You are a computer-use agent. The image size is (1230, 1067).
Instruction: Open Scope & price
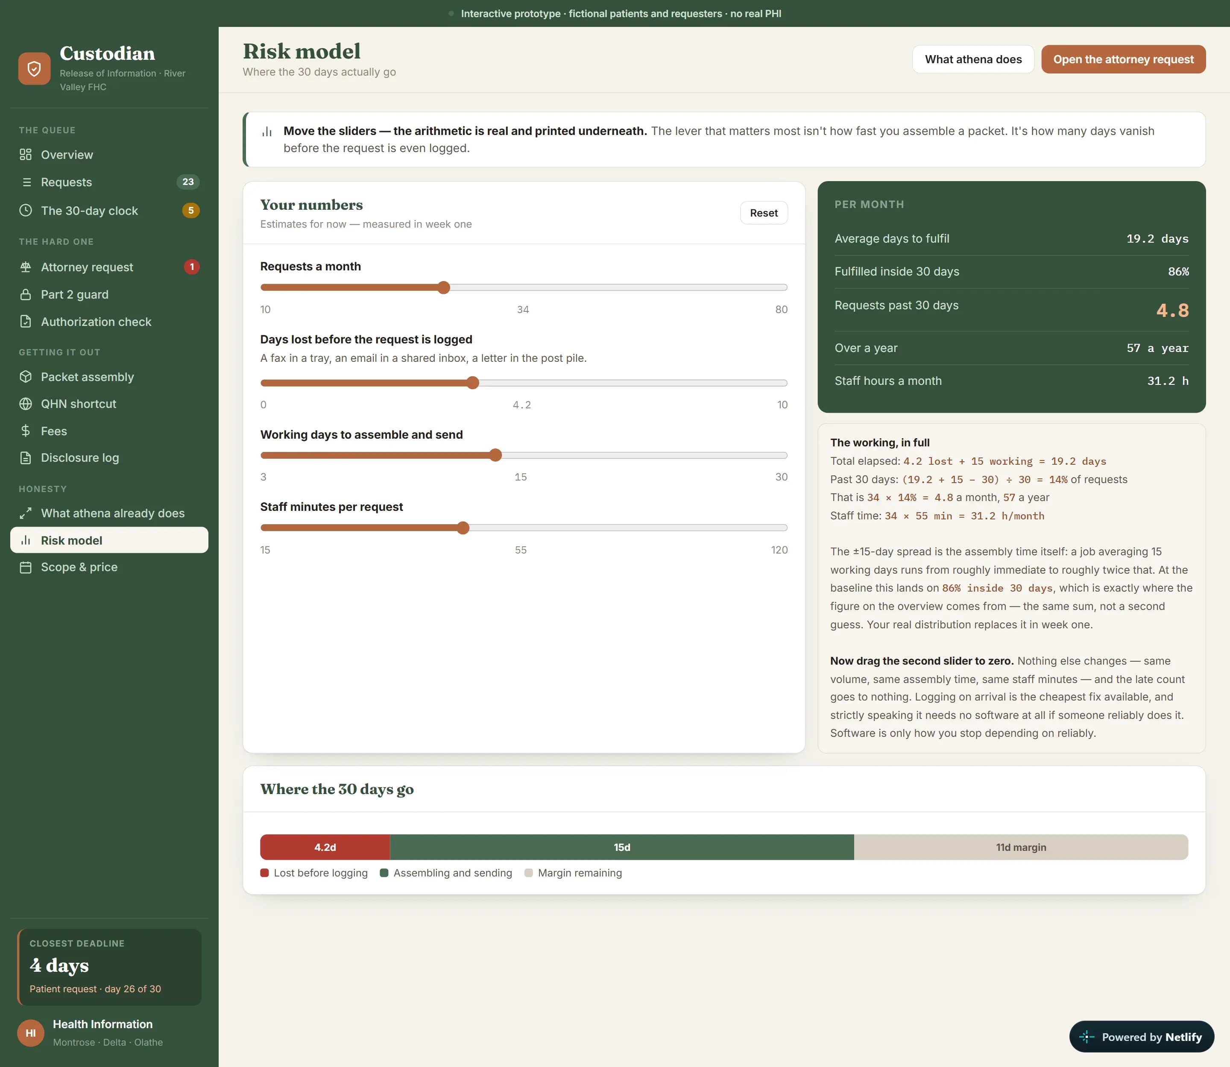click(x=109, y=567)
